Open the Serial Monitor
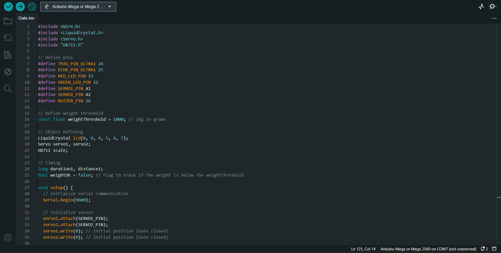 click(493, 7)
